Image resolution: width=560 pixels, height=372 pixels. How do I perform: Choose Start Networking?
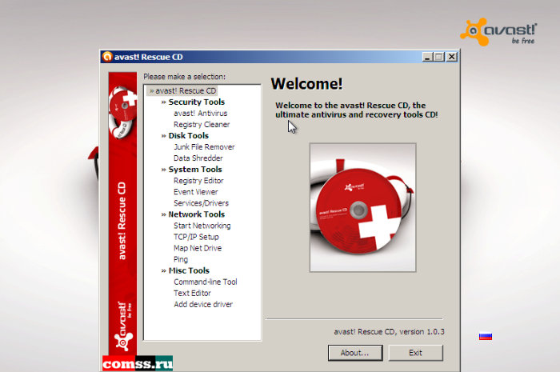pos(202,226)
